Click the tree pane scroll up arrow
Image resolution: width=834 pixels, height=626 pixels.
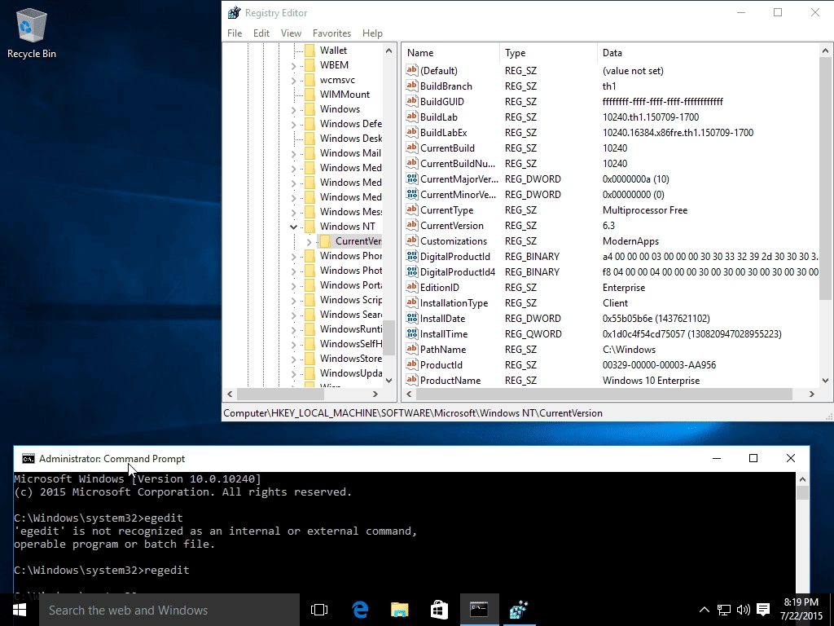pyautogui.click(x=388, y=51)
